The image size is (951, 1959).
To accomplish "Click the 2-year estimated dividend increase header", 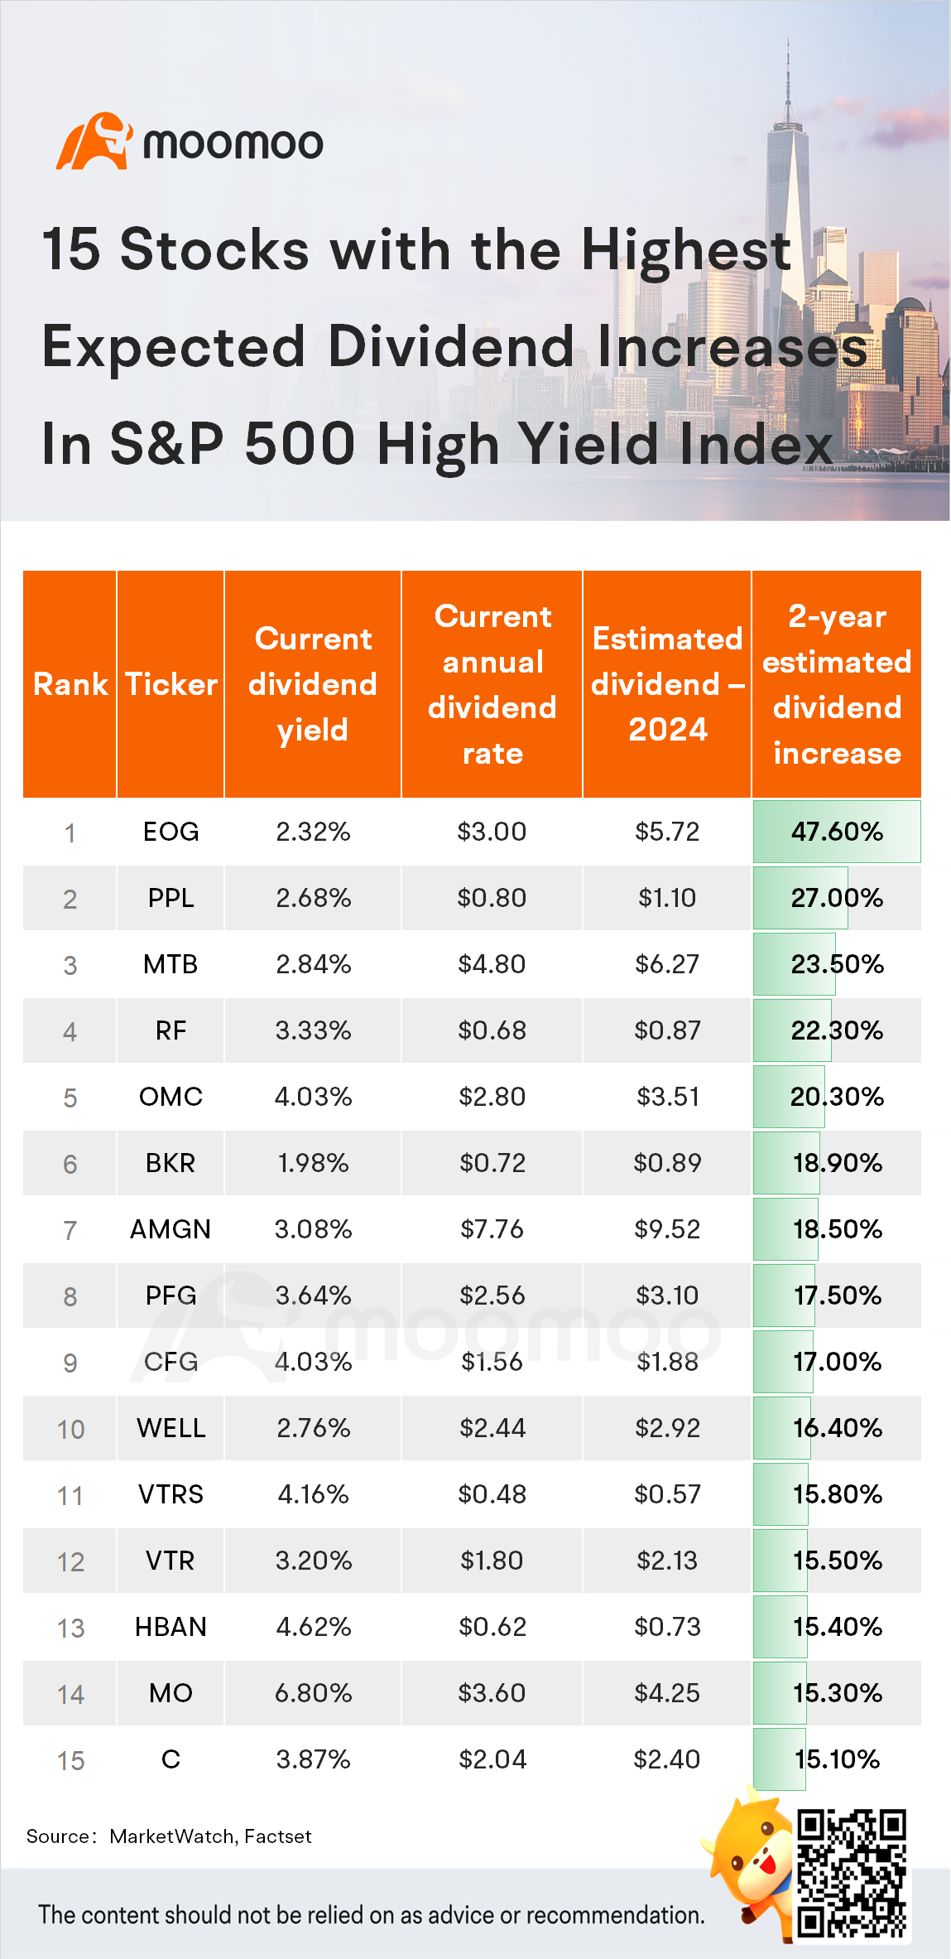I will (837, 684).
